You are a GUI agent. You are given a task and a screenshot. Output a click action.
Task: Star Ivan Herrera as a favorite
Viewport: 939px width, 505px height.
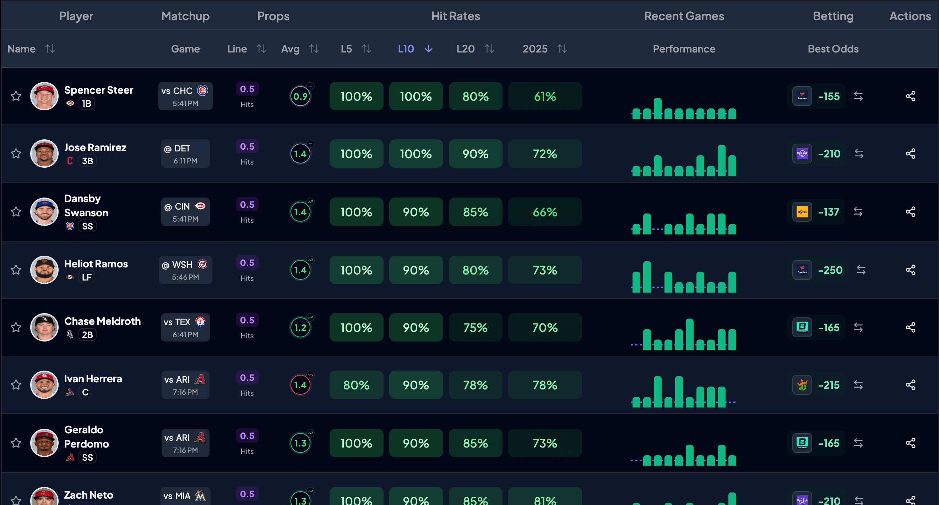16,385
